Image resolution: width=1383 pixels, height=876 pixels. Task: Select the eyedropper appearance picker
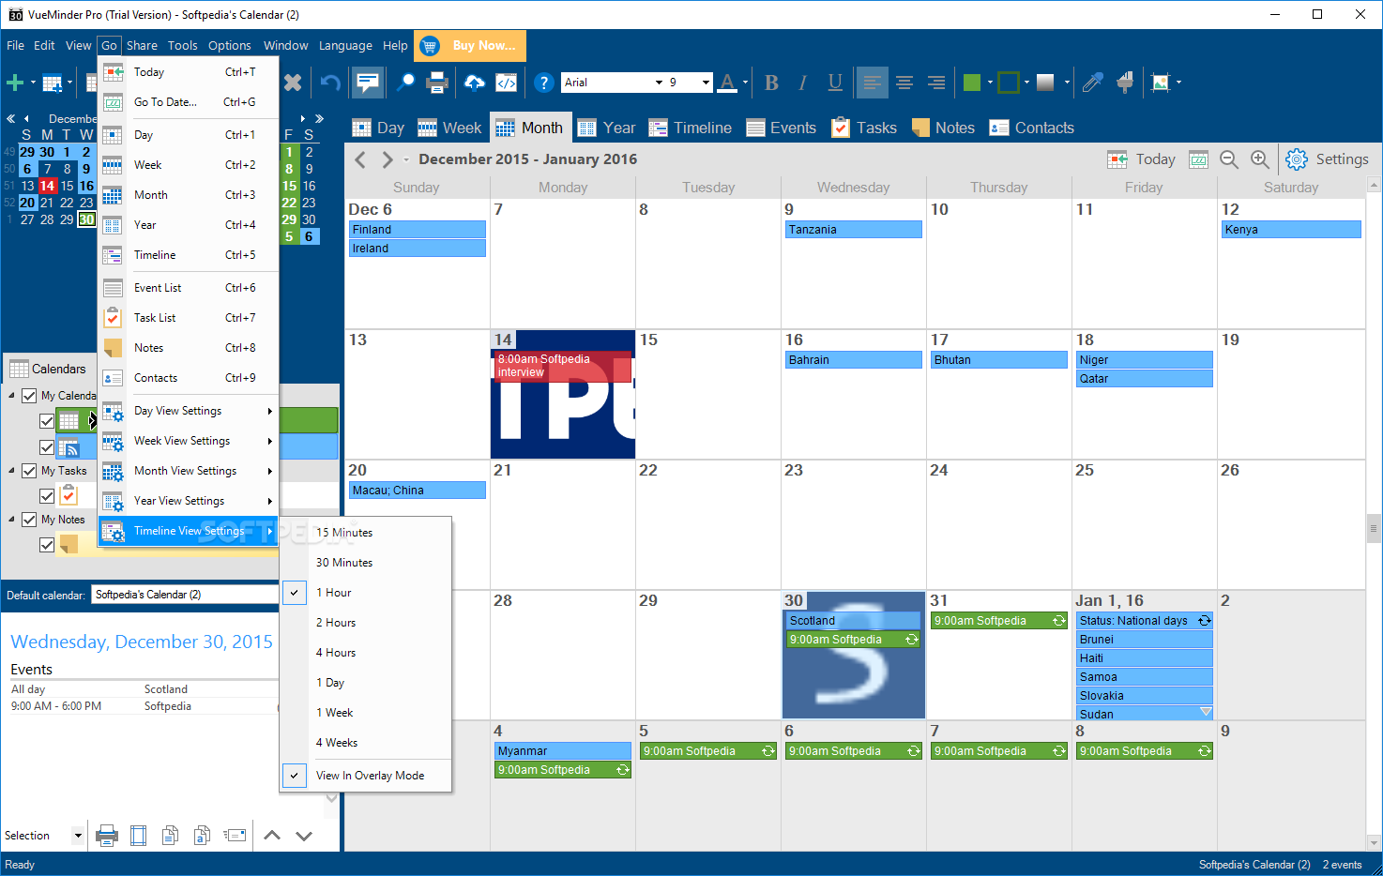click(x=1093, y=83)
